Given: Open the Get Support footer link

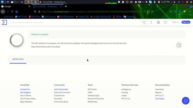Looking at the screenshot, I should [25, 92].
